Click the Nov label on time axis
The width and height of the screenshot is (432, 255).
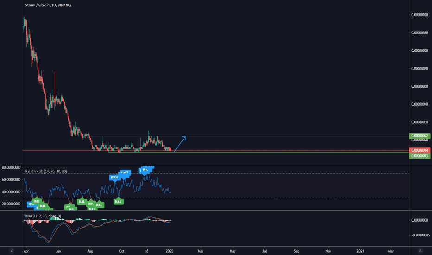coord(329,251)
